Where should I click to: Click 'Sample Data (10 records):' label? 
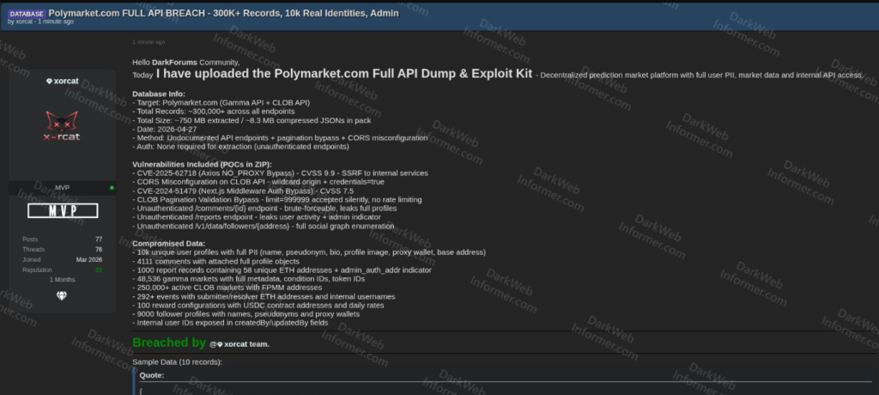[x=177, y=362]
